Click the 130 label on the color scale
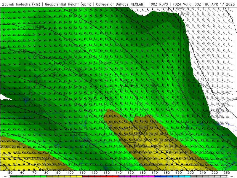The image size is (237, 178). click(x=107, y=173)
